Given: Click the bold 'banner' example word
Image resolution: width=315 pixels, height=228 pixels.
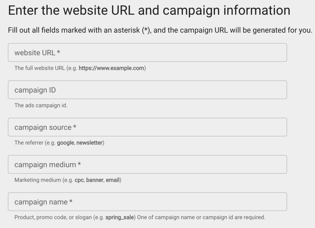Looking at the screenshot, I should coord(94,180).
